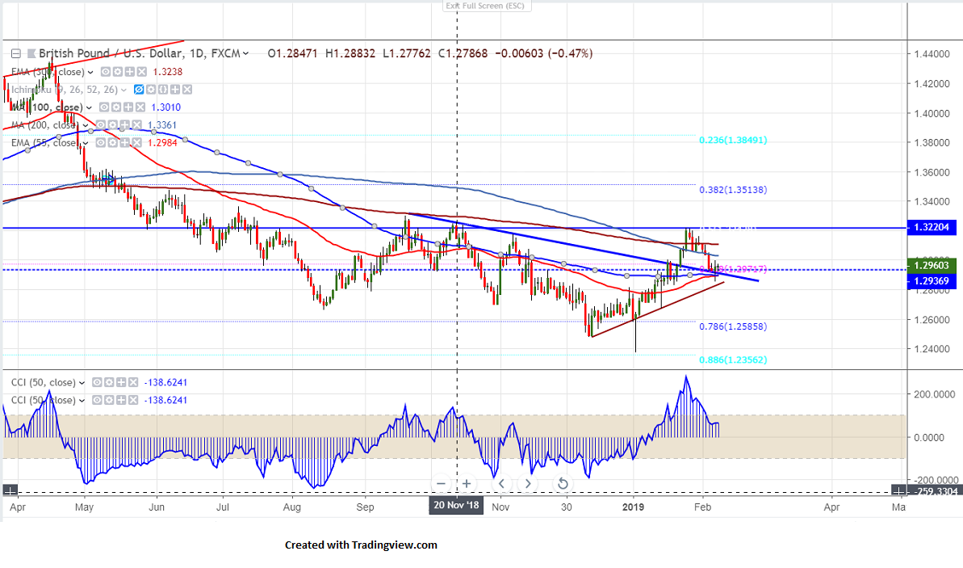Click the EMA 55 value 1.2984
This screenshot has height=568, width=963.
[x=163, y=143]
